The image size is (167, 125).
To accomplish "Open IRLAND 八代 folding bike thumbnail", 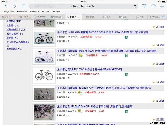I will [44, 93].
